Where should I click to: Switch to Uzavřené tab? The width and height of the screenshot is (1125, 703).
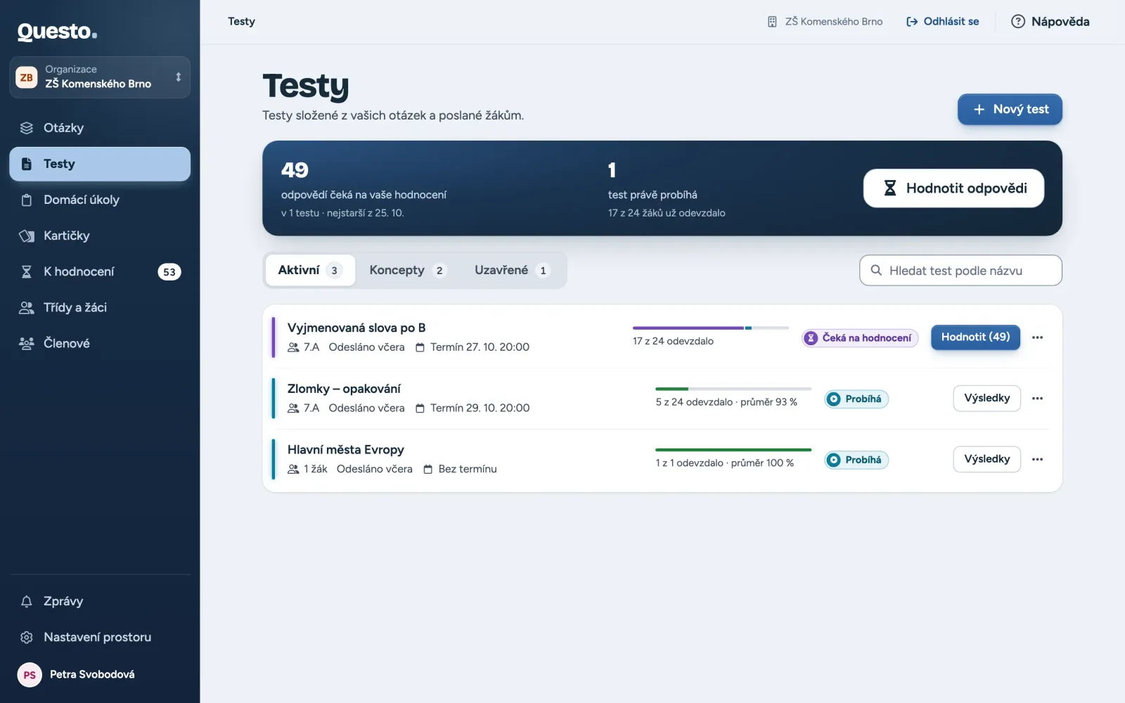[512, 270]
